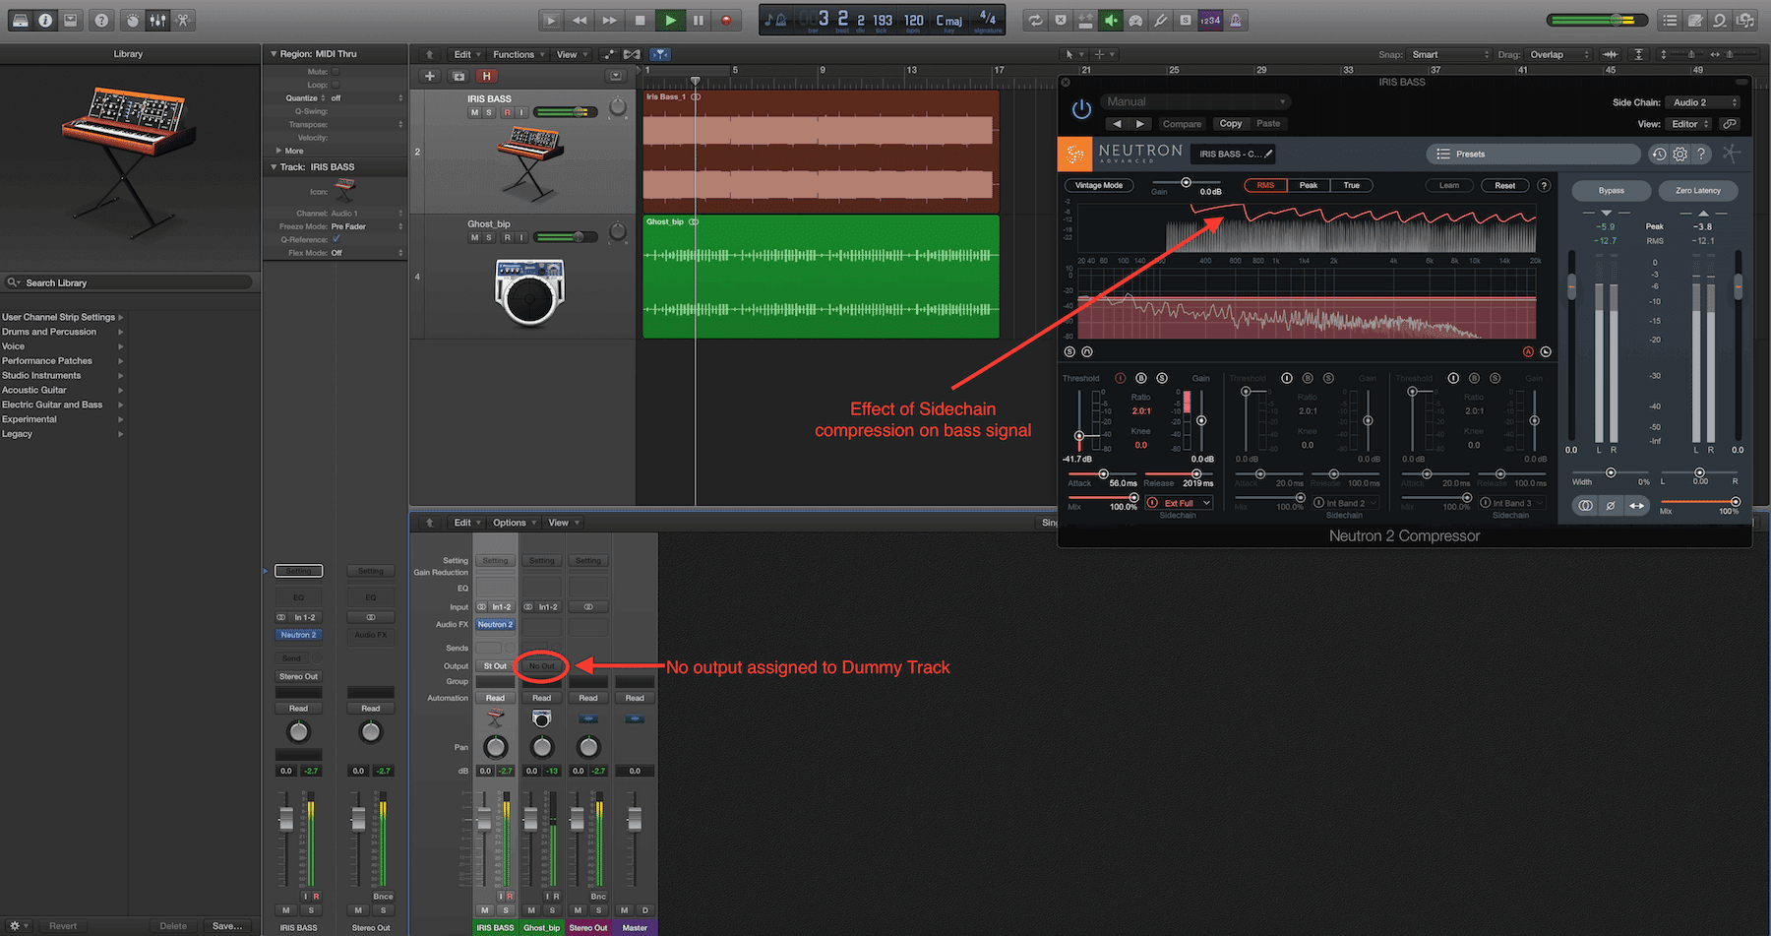Toggle the Q-Reference checkbox
This screenshot has height=936, width=1771.
coord(336,239)
